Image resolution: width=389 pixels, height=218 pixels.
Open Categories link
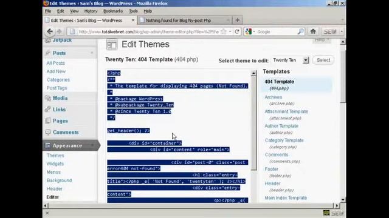click(58, 79)
